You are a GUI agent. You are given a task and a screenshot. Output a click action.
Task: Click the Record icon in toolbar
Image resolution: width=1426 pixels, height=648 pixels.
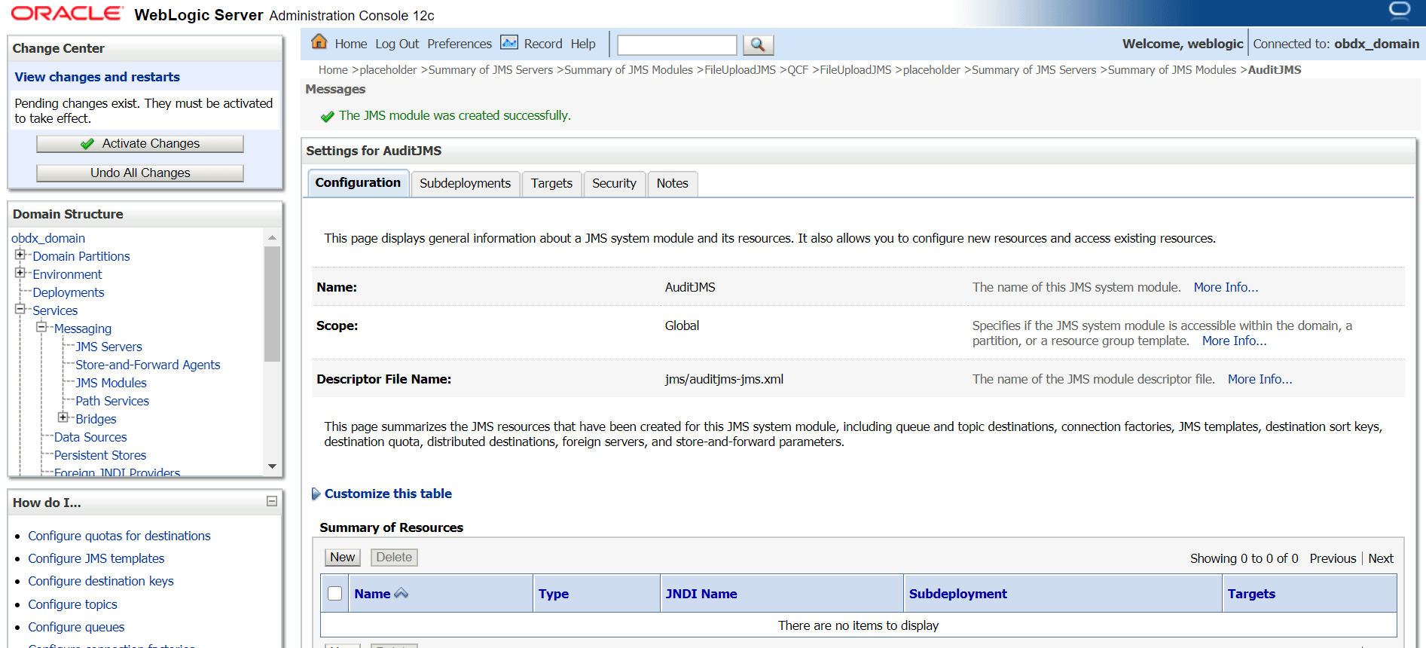click(509, 42)
